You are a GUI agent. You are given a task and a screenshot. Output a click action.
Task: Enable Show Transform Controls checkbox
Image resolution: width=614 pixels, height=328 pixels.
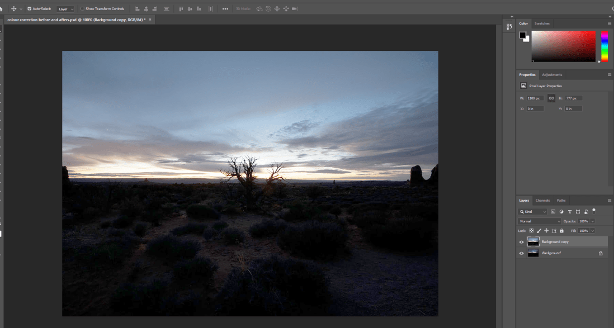(x=82, y=9)
